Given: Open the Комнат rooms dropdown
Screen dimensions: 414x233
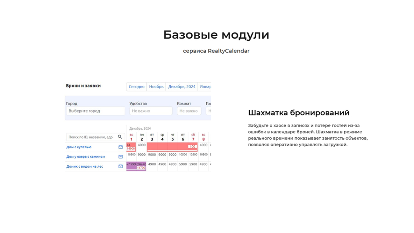Looking at the screenshot, I should 189,111.
